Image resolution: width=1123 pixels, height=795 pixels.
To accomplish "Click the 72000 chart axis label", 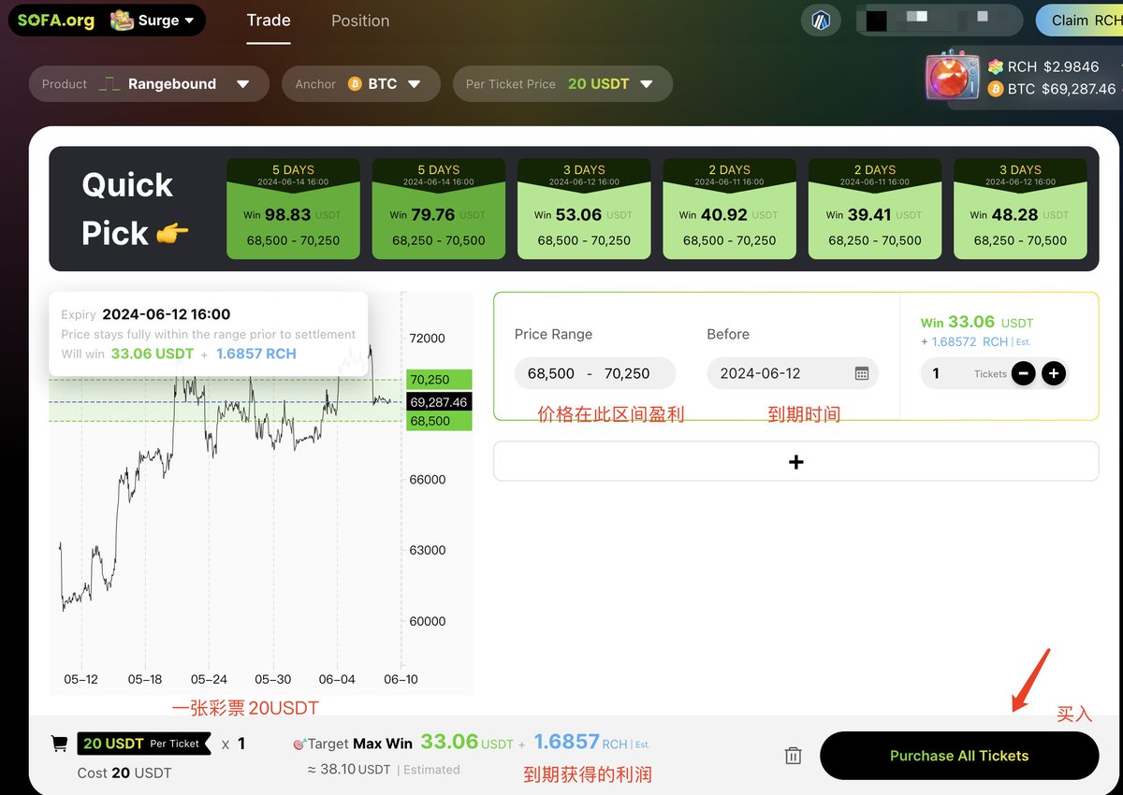I will point(428,338).
